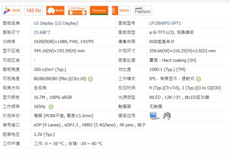
Task: Open the 15.6英寸 panel size link
Action: pyautogui.click(x=42, y=32)
